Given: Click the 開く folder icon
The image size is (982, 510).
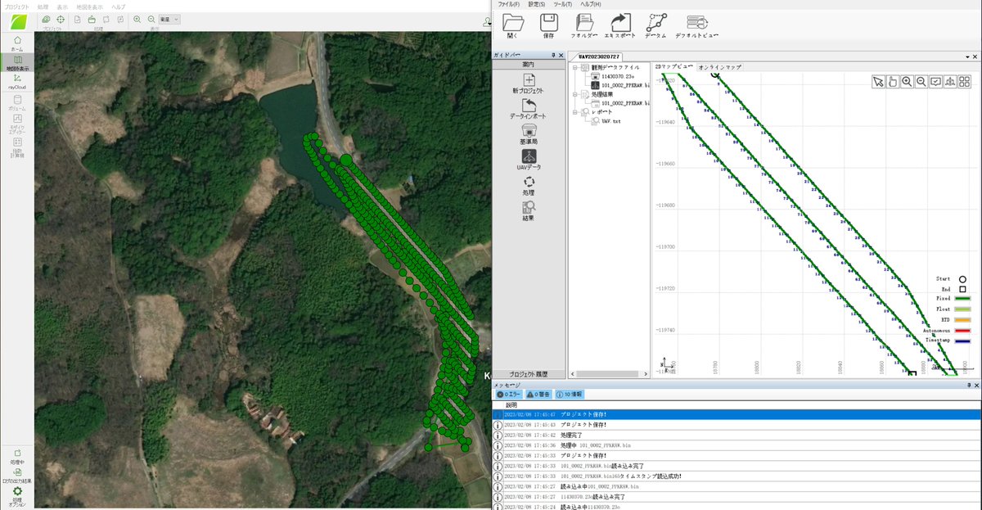Looking at the screenshot, I should (x=513, y=26).
